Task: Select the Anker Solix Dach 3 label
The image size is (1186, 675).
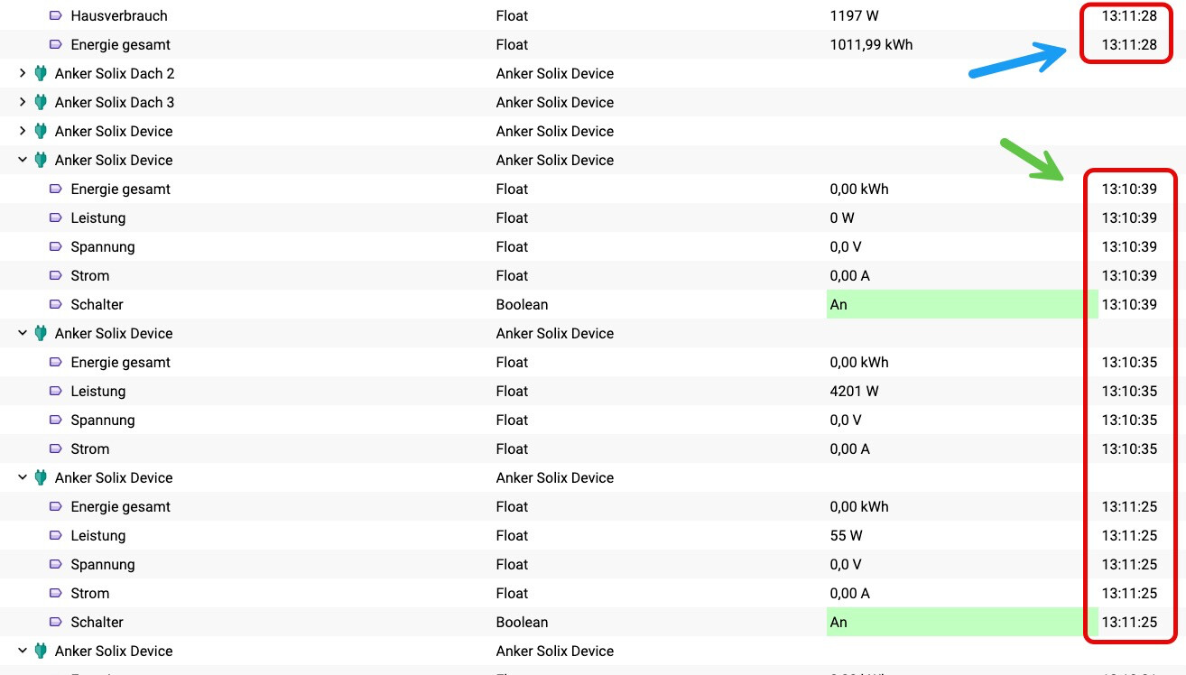Action: click(115, 102)
